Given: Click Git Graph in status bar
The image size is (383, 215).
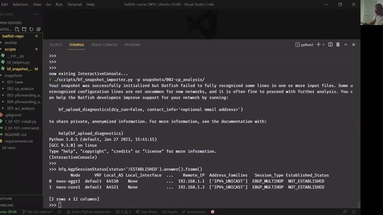Looking at the screenshot, I should (x=169, y=212).
